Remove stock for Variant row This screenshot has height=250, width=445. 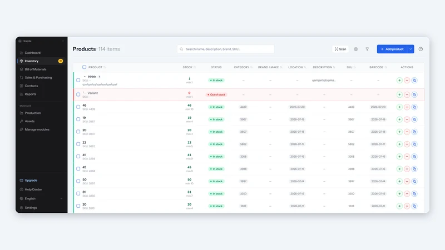click(407, 94)
